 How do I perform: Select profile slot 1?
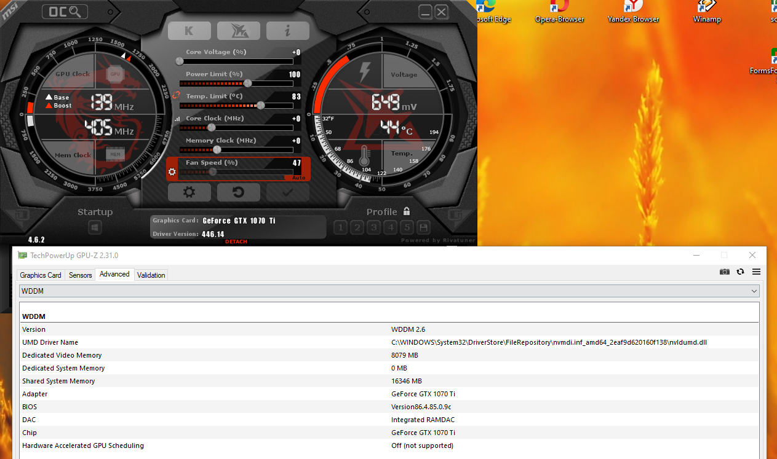tap(340, 227)
